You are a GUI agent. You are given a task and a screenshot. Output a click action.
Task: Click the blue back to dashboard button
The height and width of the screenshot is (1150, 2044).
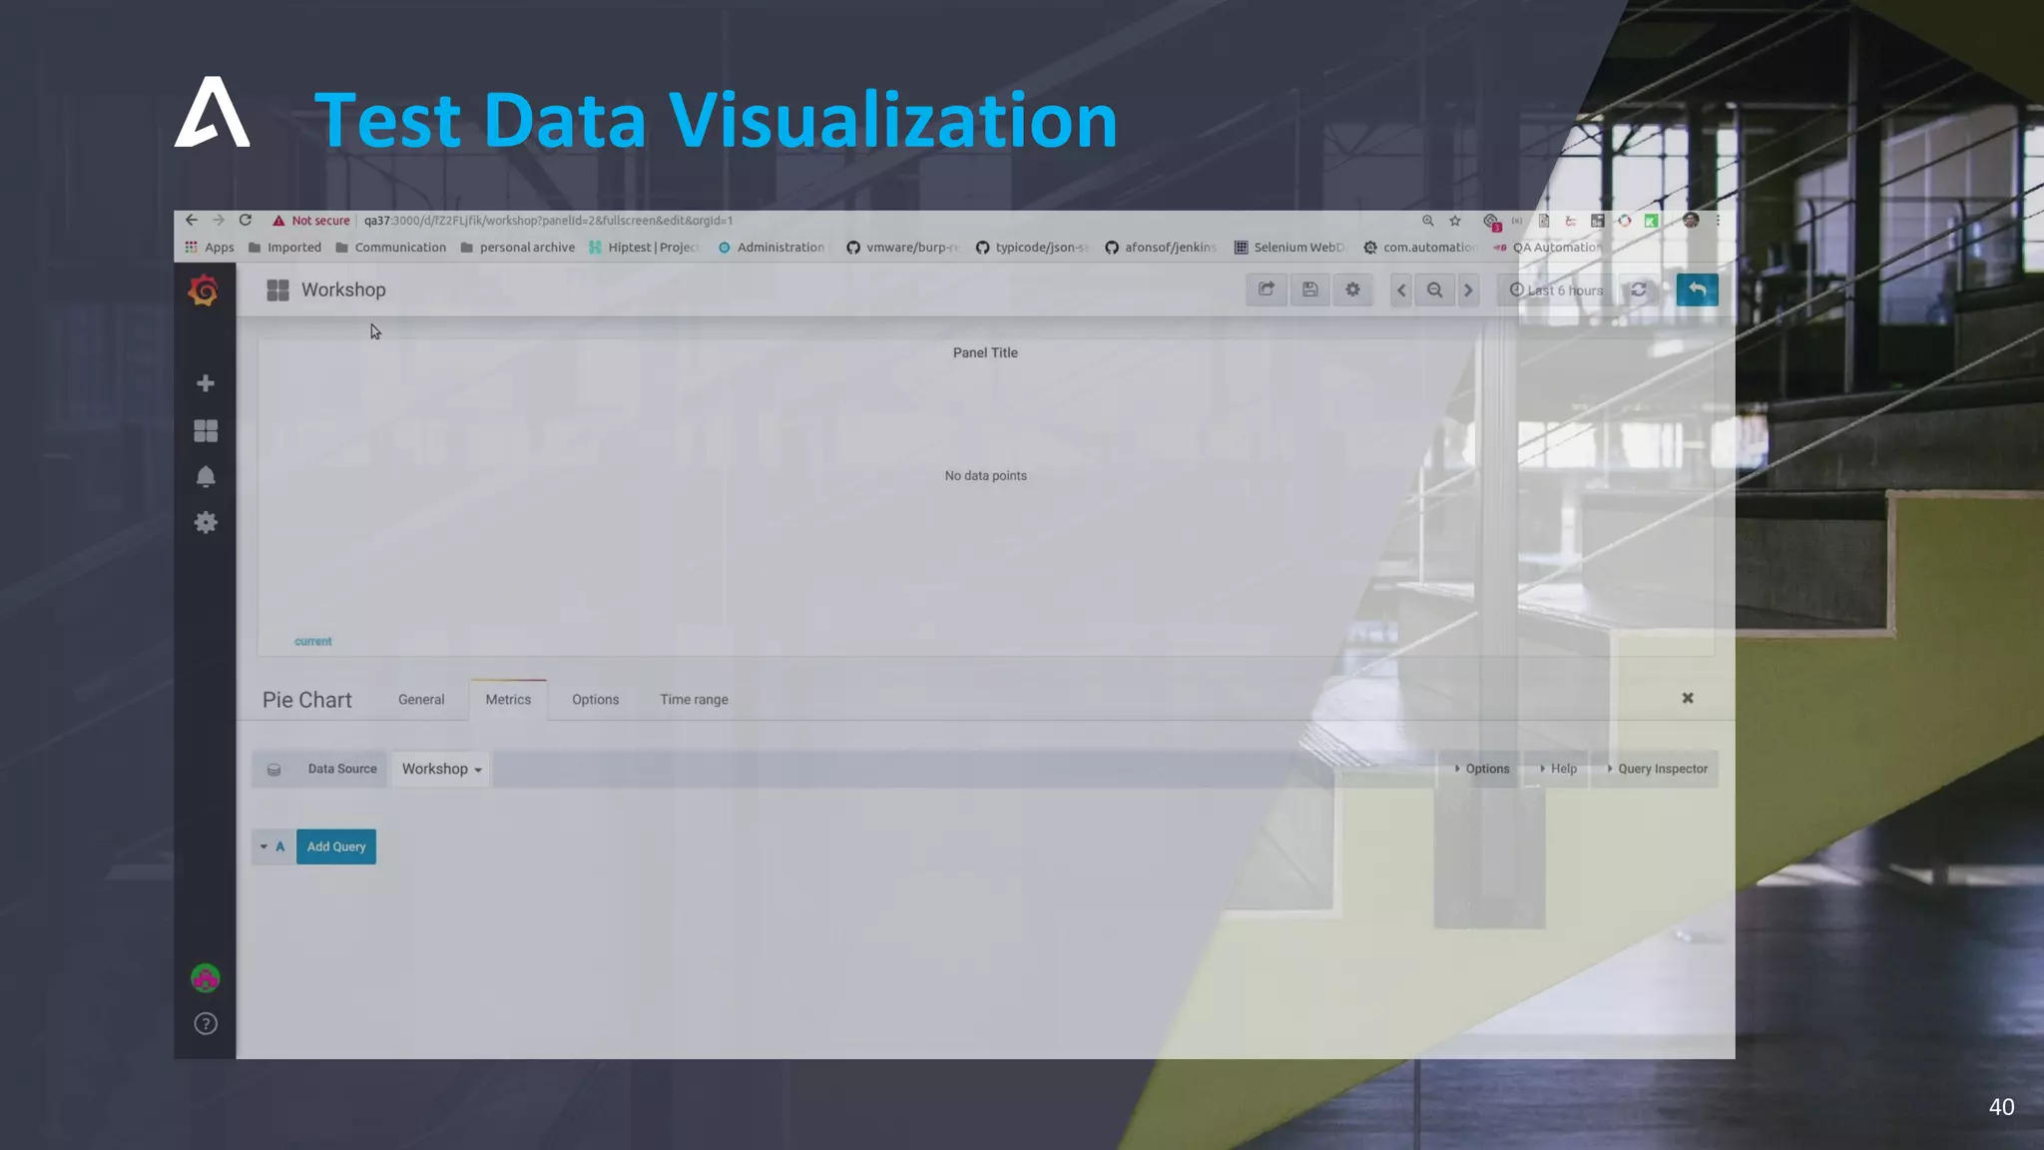coord(1697,289)
